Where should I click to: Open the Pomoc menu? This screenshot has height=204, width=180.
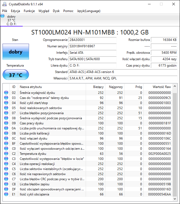click(x=68, y=11)
